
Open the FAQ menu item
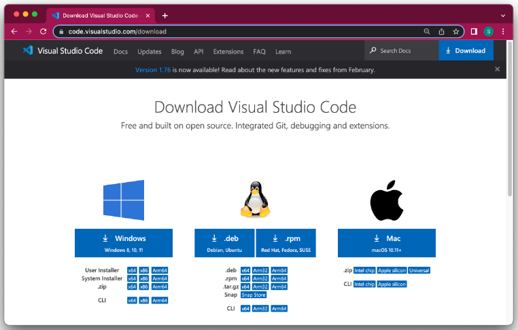pyautogui.click(x=259, y=52)
